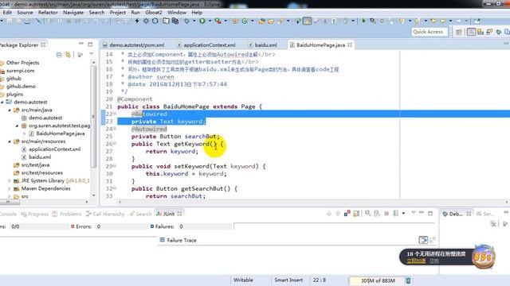The width and height of the screenshot is (510, 286).
Task: Switch to the applicationContext.xml editor tab
Action: pyautogui.click(x=206, y=45)
